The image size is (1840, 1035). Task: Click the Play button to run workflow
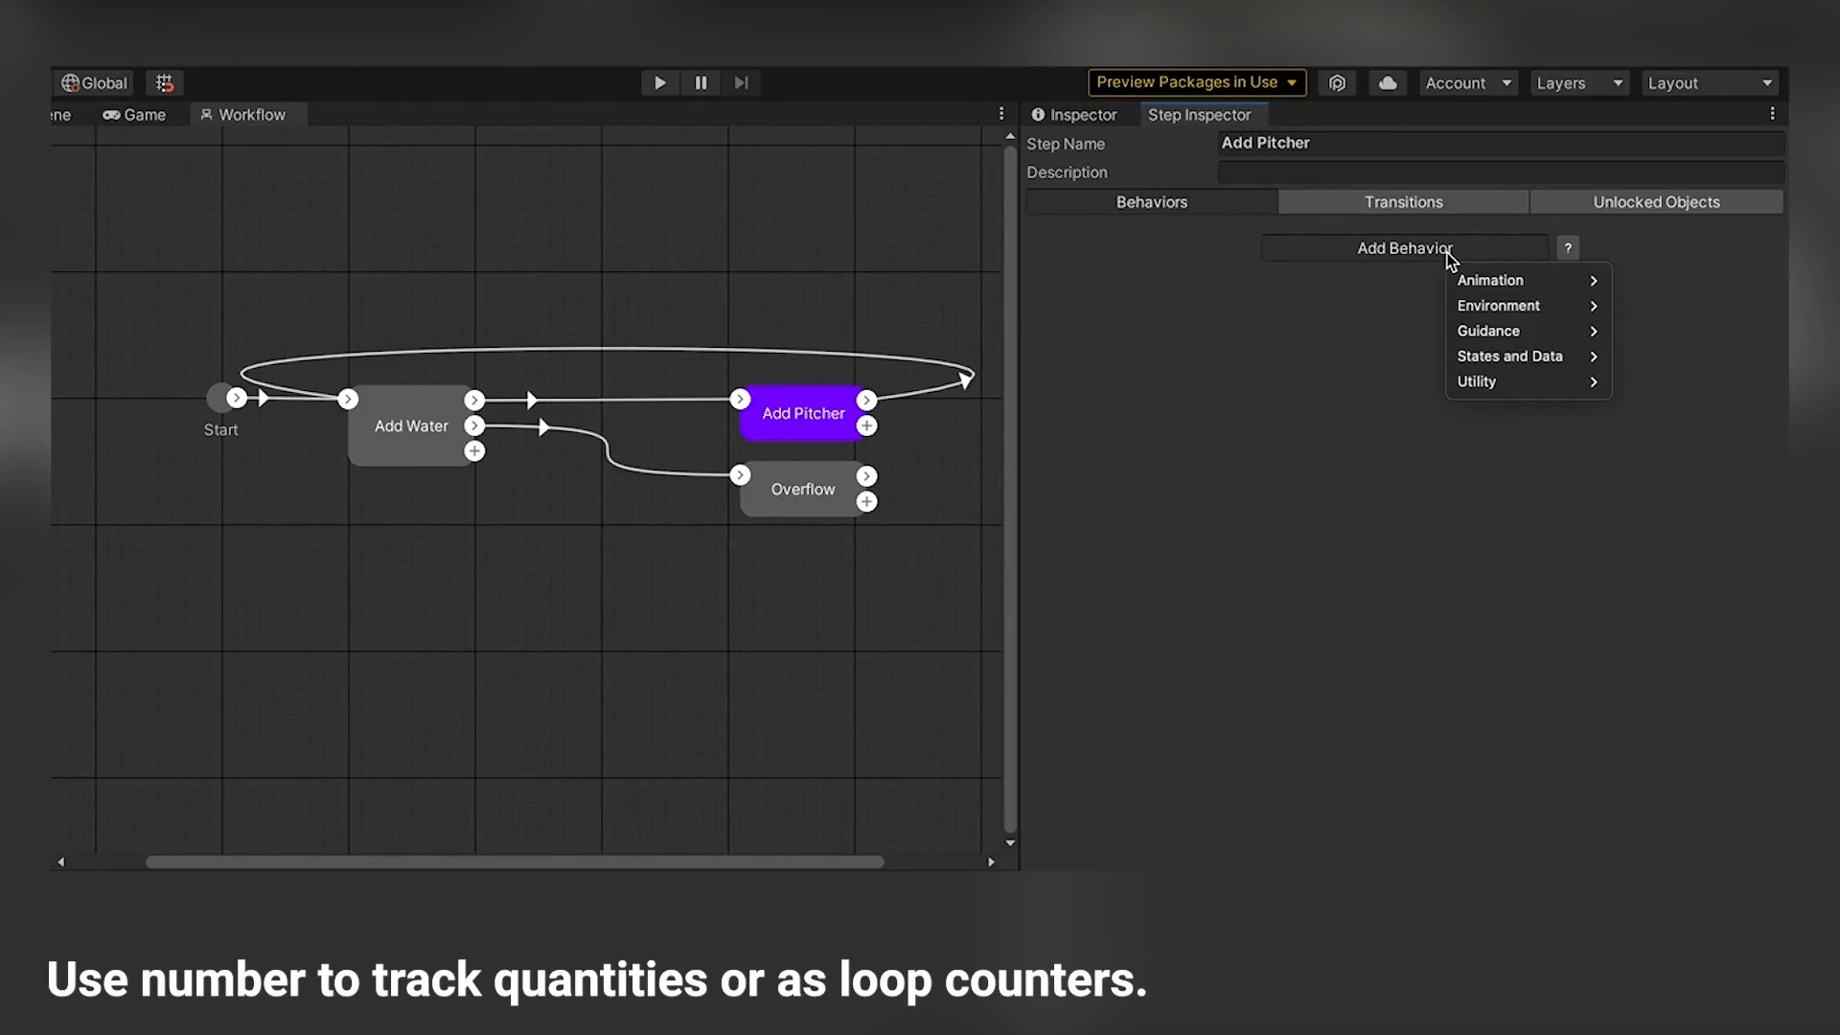pos(659,82)
